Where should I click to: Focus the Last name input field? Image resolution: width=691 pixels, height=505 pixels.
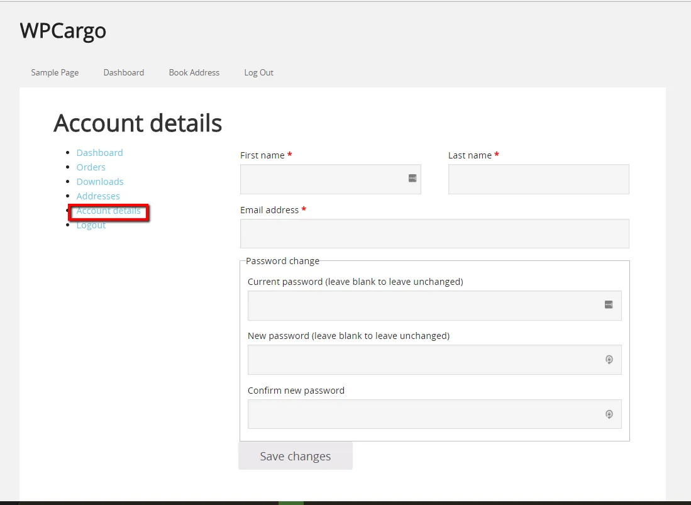click(538, 179)
